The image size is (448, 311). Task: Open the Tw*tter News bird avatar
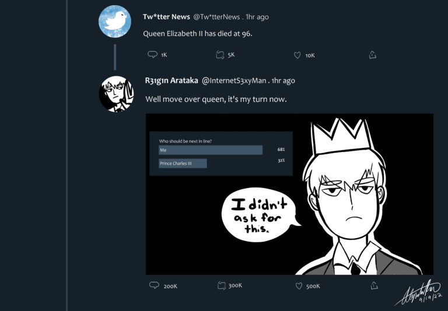point(115,22)
